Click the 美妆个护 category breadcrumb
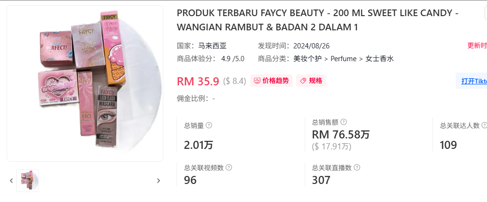 coord(308,59)
